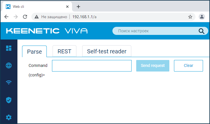Click the Keenetic Viva logo

click(47, 31)
